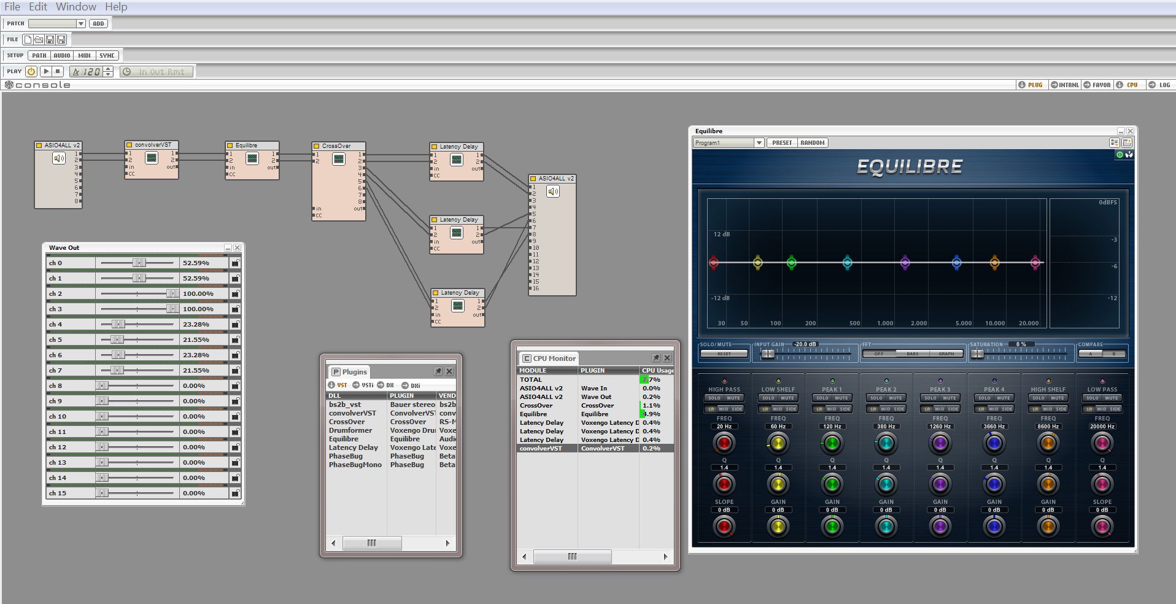Open the Equilibre module editor icon in patch
Screen dimensions: 1176x604
pyautogui.click(x=252, y=158)
